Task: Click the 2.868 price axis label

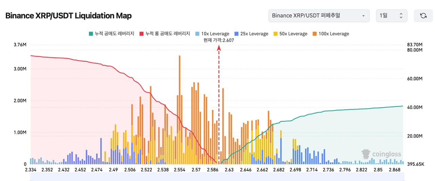Action: (395, 170)
